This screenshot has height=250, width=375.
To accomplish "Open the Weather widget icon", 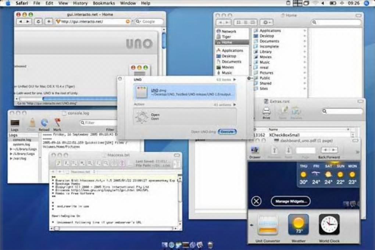I will pos(298,225).
